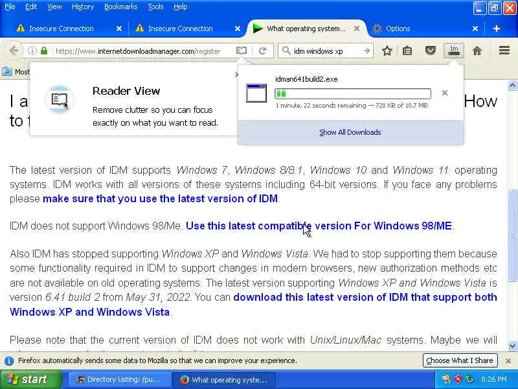Viewport: 518px width, 389px height.
Task: Show bookmarks list icon
Action: (x=407, y=51)
